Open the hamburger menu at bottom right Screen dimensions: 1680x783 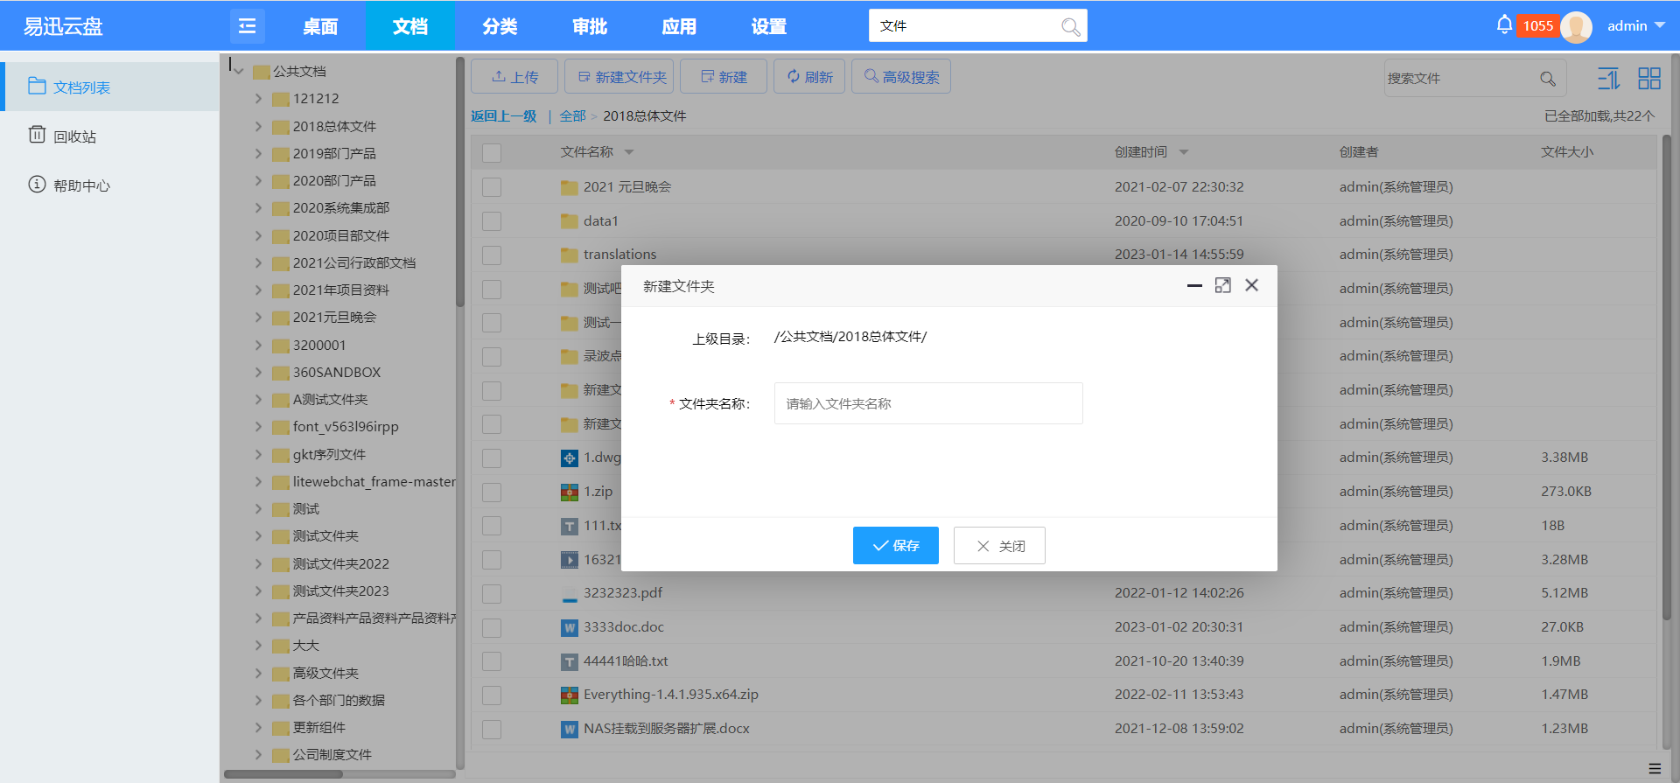[x=1655, y=768]
